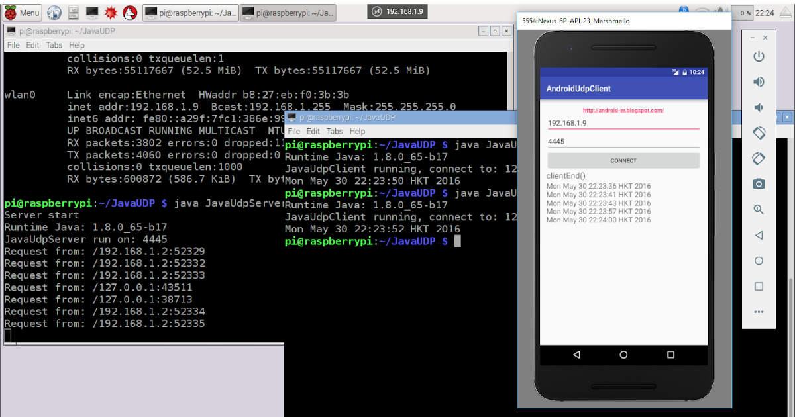Click emulator back triangle in side panel
The width and height of the screenshot is (795, 417).
coord(759,235)
